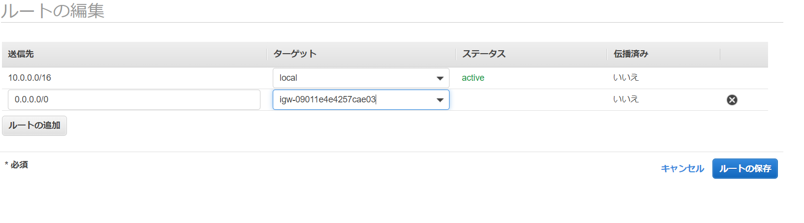
Task: Select the 伝播済み column header
Action: pyautogui.click(x=631, y=54)
